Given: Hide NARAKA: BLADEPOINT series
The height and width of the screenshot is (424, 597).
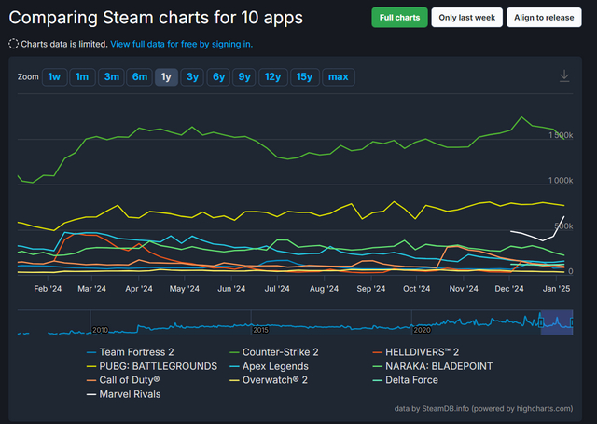Looking at the screenshot, I should click(x=433, y=366).
